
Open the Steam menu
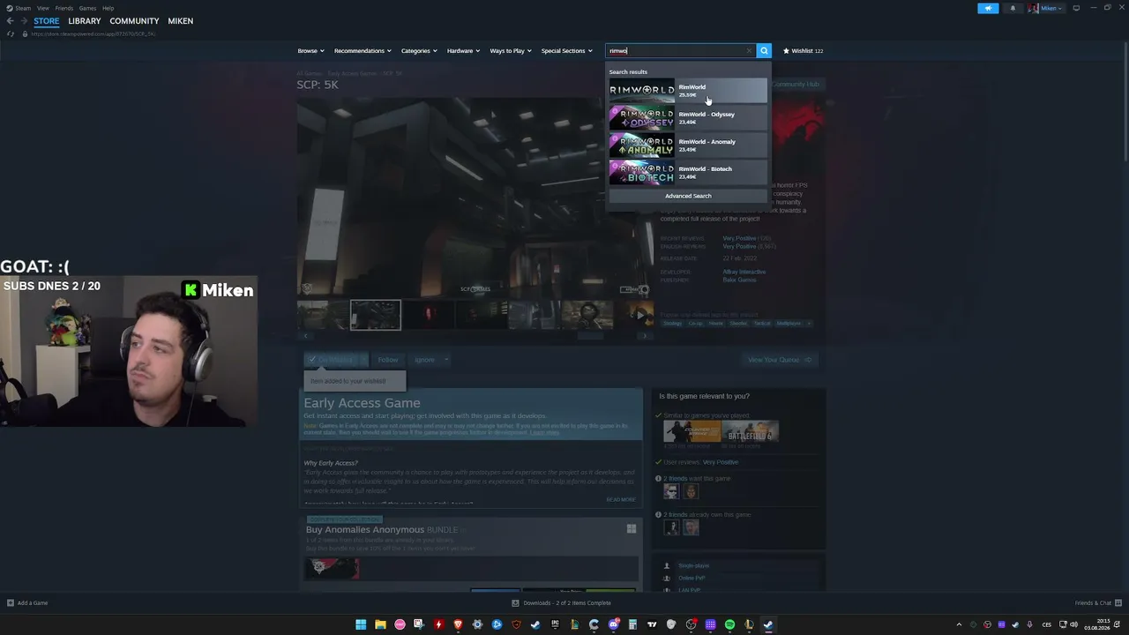point(20,8)
